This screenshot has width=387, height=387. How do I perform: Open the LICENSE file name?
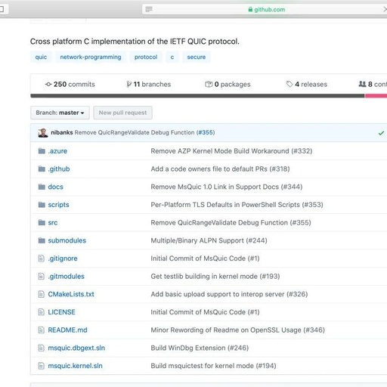[x=62, y=312]
